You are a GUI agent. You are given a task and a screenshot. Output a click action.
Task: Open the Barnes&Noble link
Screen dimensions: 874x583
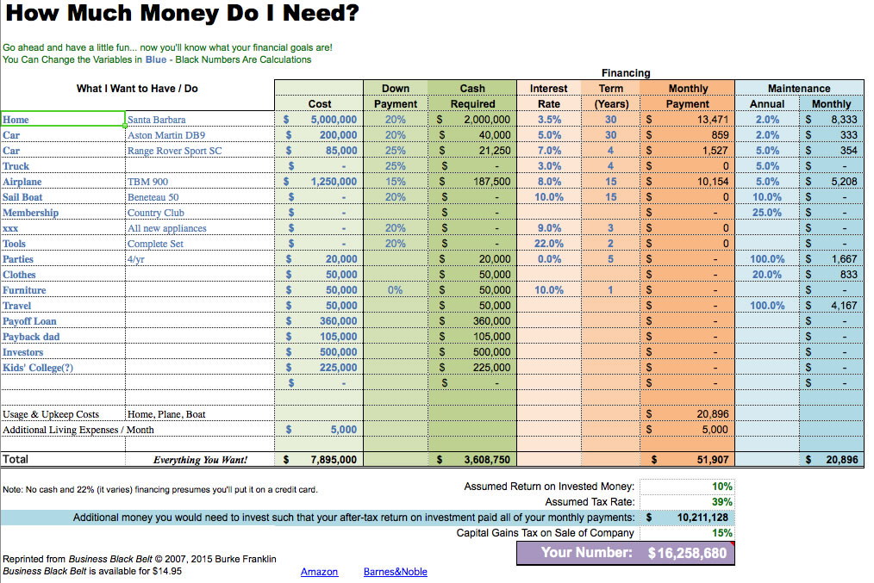(x=395, y=572)
